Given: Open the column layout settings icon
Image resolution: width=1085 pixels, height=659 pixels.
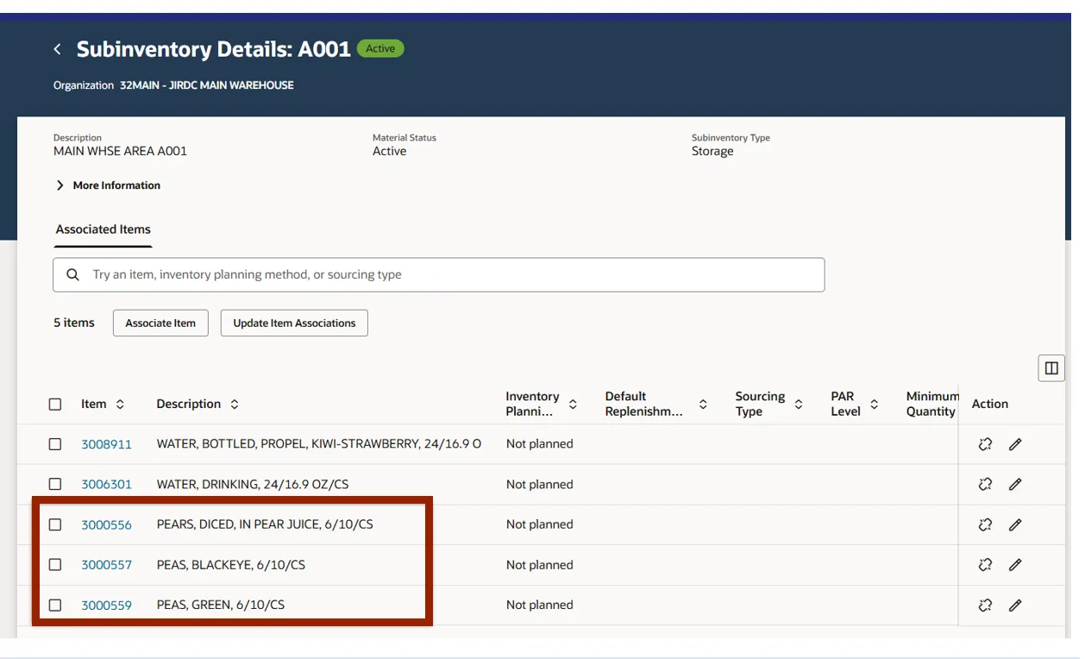Looking at the screenshot, I should pyautogui.click(x=1051, y=368).
